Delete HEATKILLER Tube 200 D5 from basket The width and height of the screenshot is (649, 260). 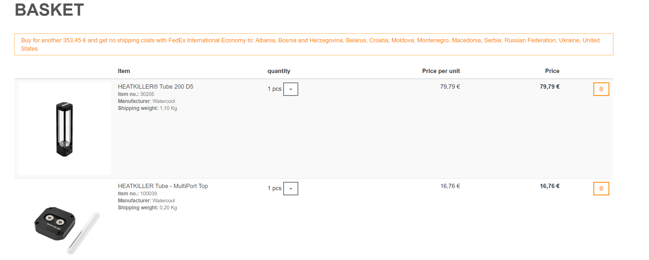(x=601, y=89)
